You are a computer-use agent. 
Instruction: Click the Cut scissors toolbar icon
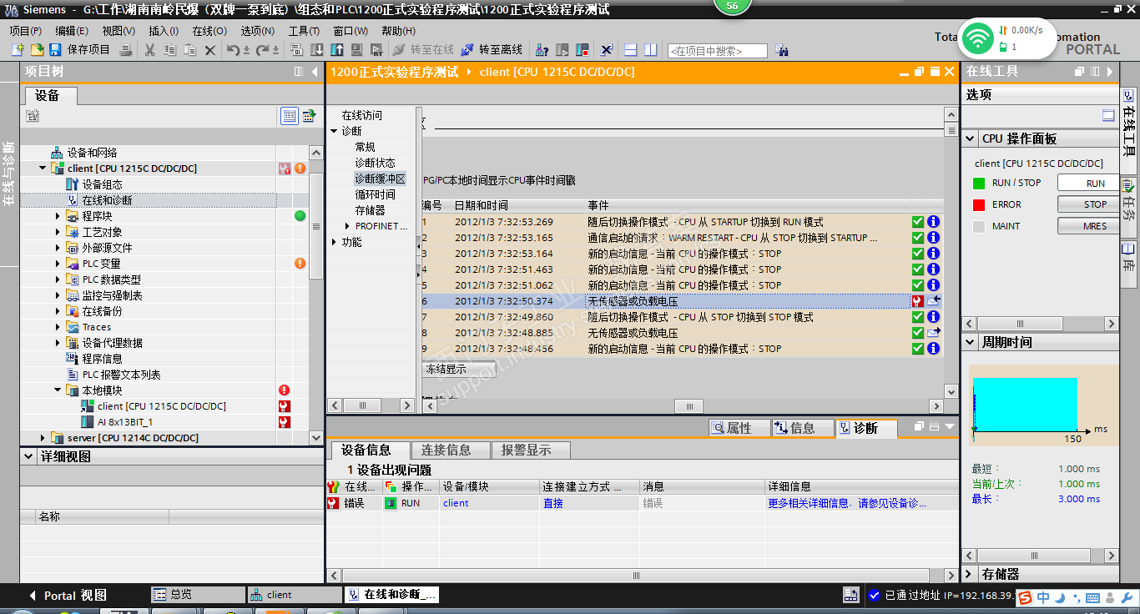(150, 50)
